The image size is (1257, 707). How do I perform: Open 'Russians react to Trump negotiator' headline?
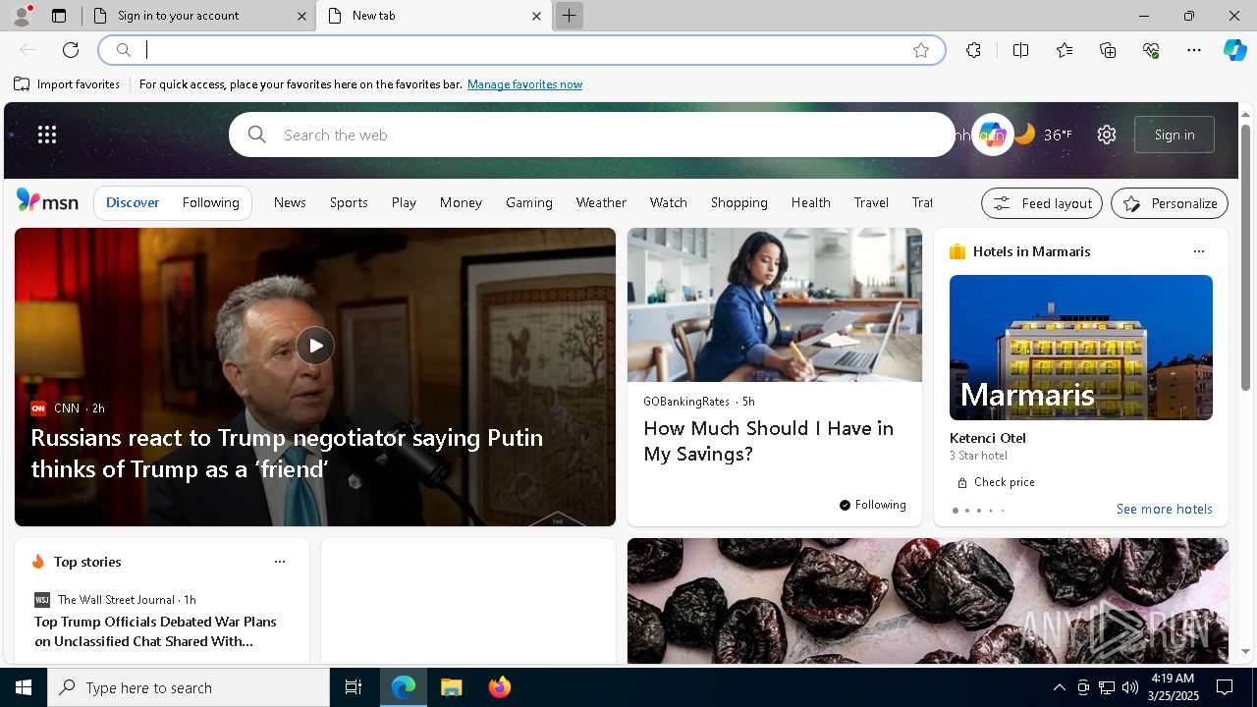pyautogui.click(x=287, y=453)
